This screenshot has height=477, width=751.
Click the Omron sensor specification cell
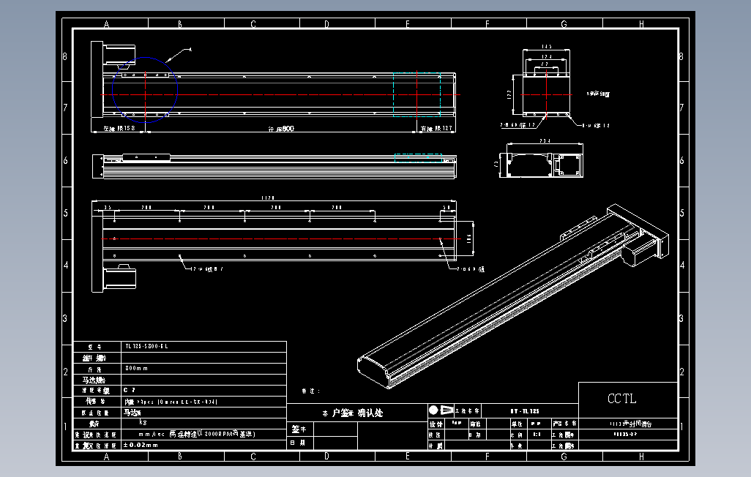[x=204, y=402]
